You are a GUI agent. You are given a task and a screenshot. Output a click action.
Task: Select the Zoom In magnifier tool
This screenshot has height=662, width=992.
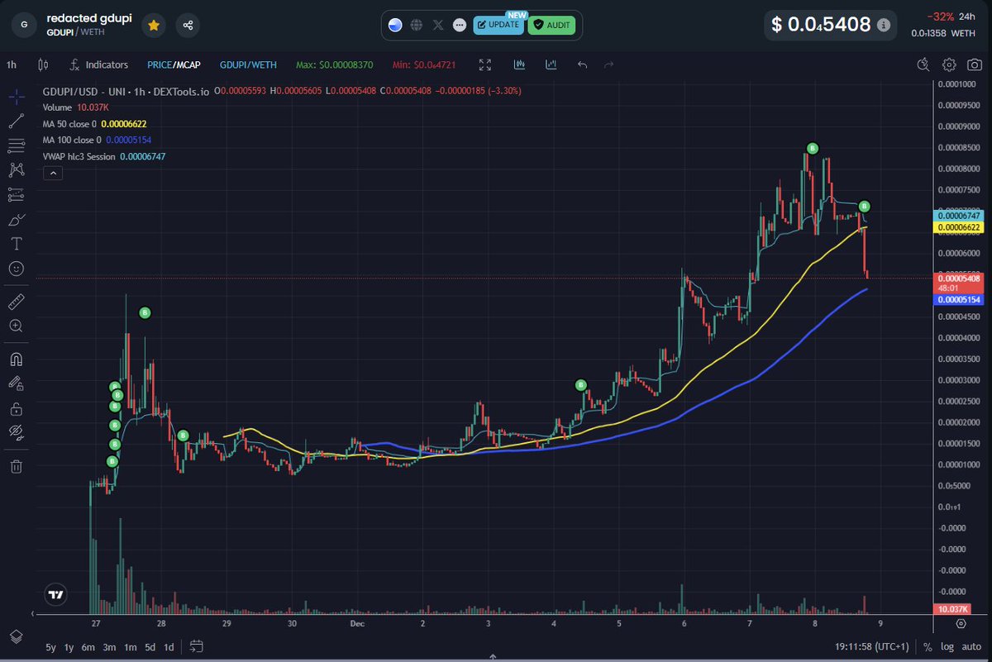click(x=17, y=326)
